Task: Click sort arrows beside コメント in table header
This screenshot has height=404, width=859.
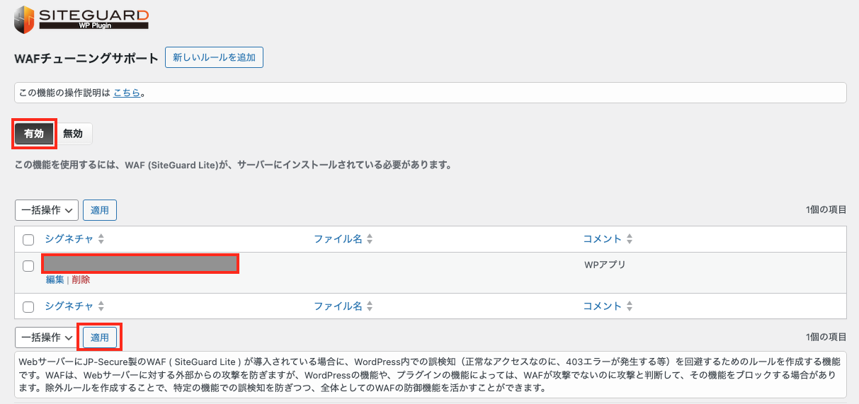Action: tap(629, 239)
